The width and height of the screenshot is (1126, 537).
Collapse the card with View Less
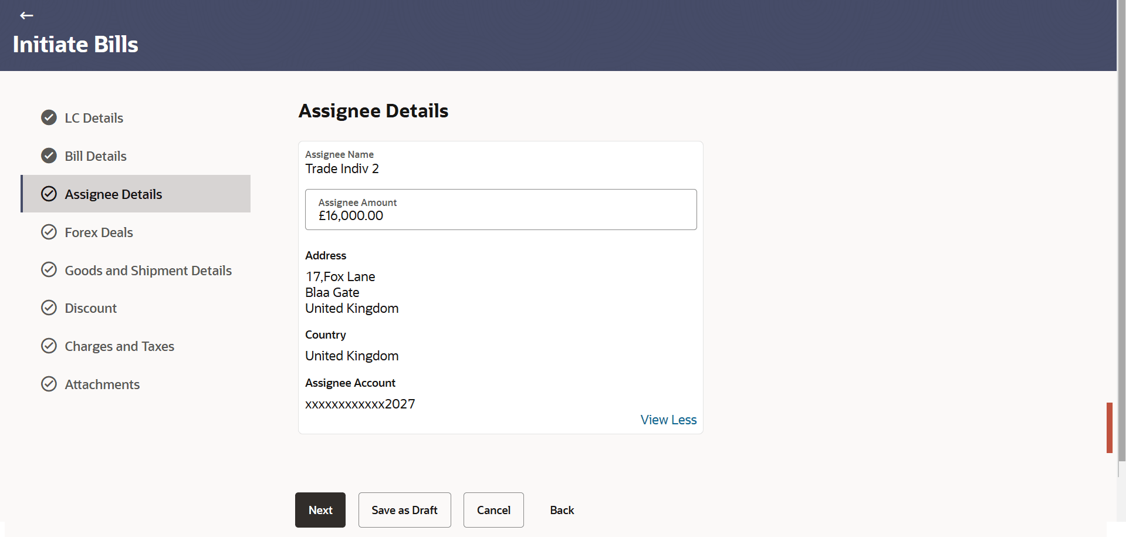668,420
